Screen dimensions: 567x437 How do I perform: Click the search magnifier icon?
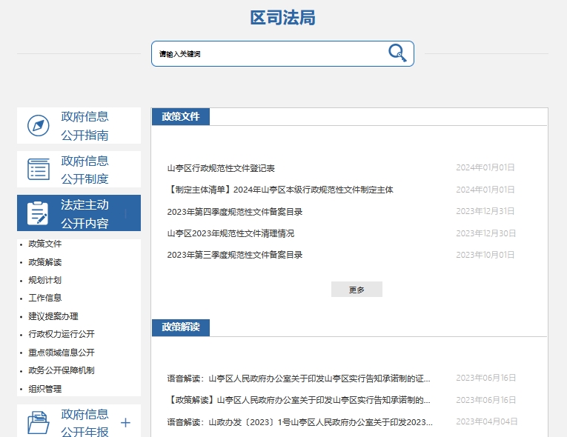tap(397, 53)
